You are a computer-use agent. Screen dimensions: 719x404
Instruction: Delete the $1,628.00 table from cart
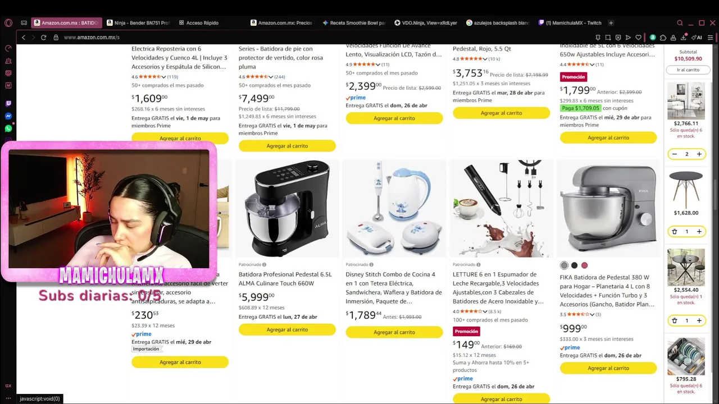(x=674, y=232)
